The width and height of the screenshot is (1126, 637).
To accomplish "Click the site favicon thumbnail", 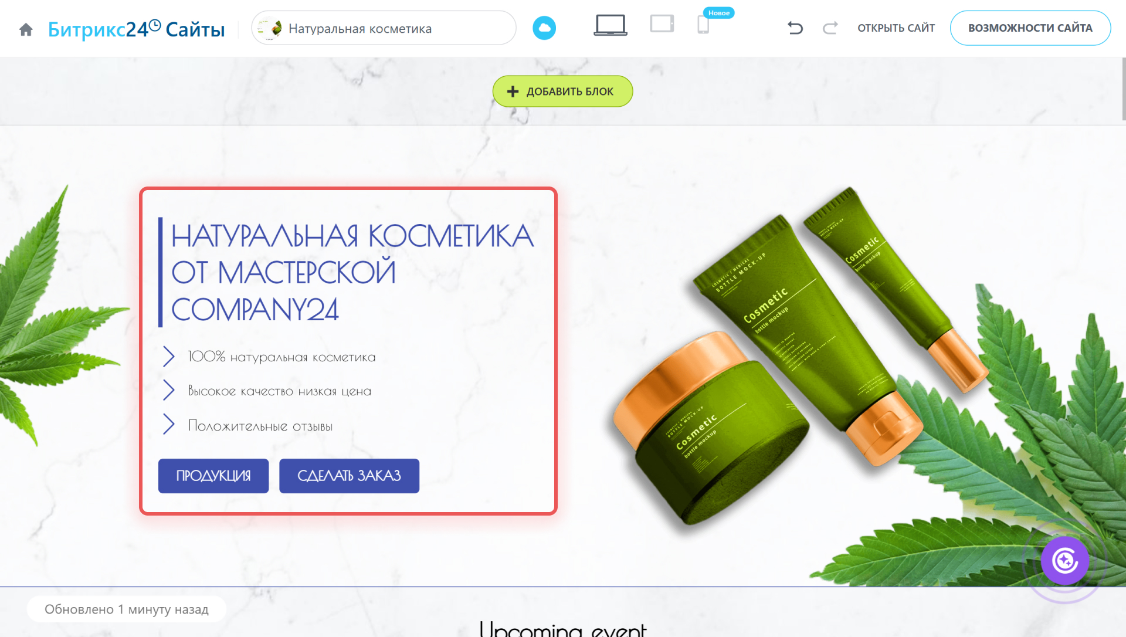I will pyautogui.click(x=270, y=28).
